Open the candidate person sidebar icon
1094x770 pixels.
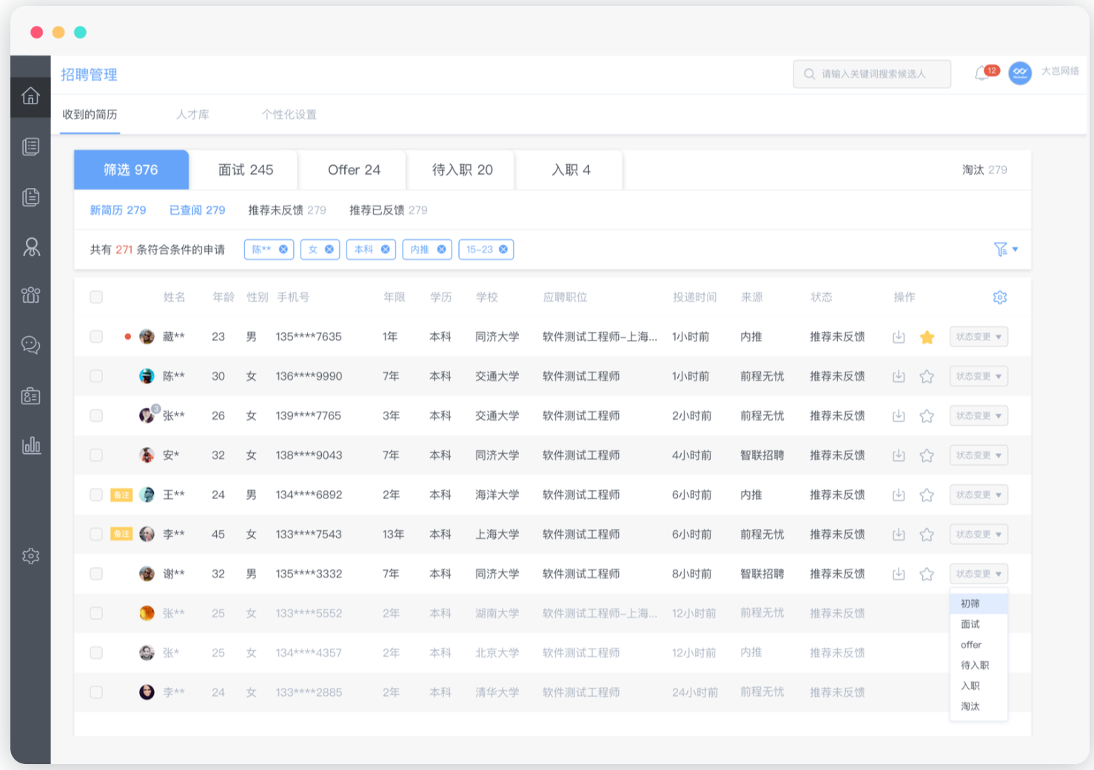[31, 247]
